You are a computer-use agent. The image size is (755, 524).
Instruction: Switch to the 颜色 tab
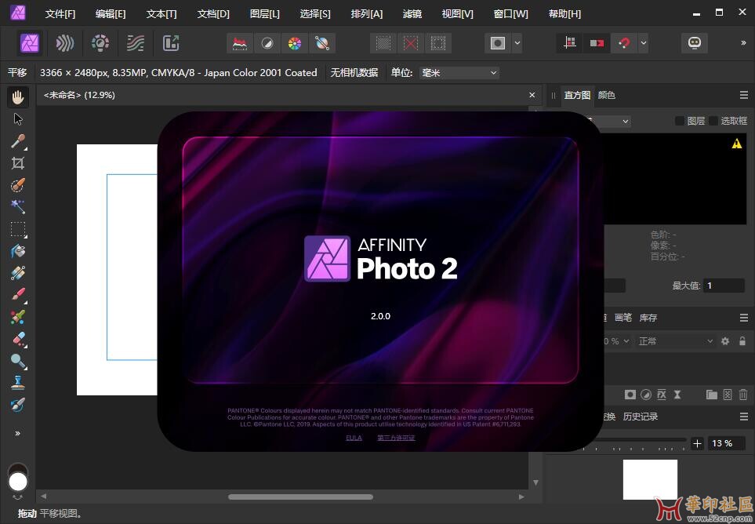(x=606, y=96)
